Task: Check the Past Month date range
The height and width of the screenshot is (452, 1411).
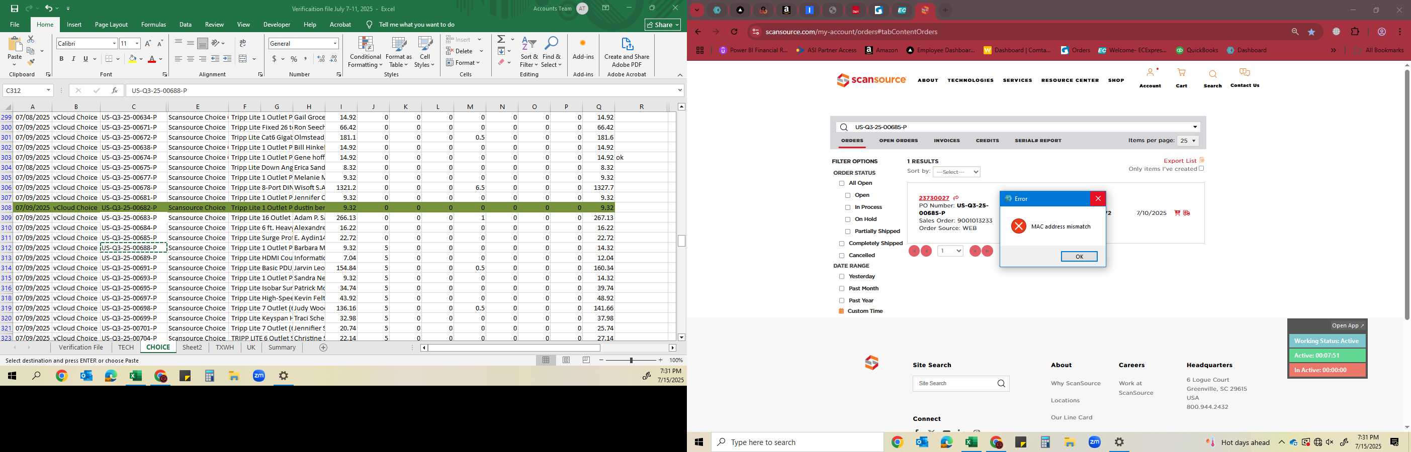Action: [842, 289]
